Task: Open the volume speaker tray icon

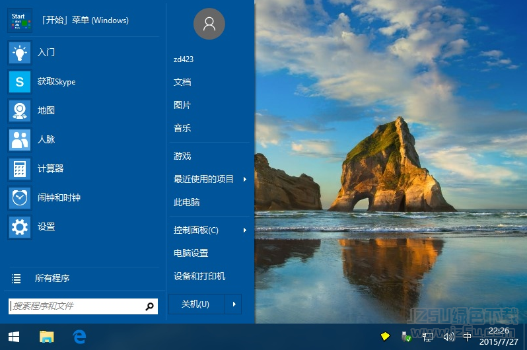Action: 448,337
